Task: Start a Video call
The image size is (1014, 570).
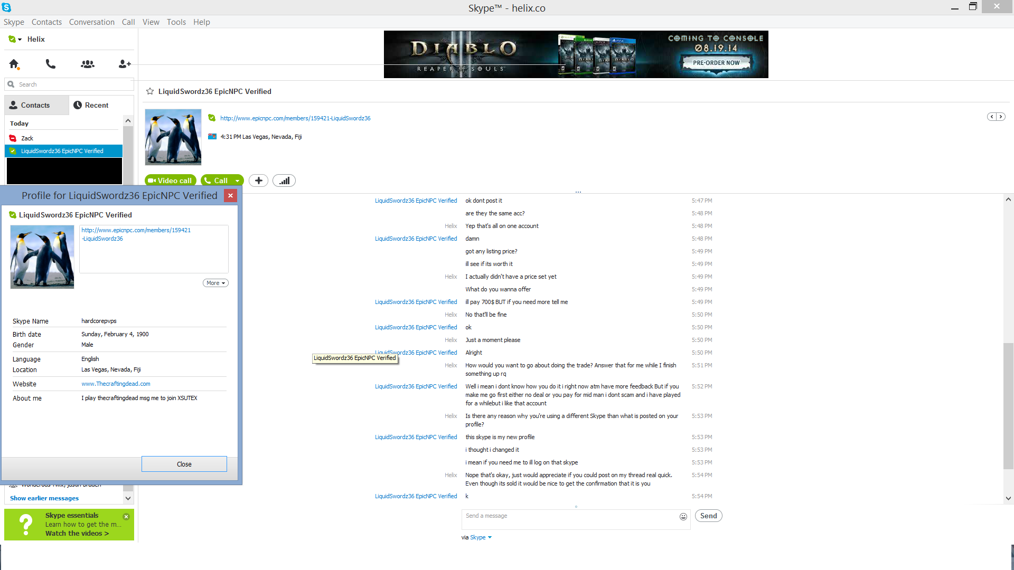Action: click(170, 180)
